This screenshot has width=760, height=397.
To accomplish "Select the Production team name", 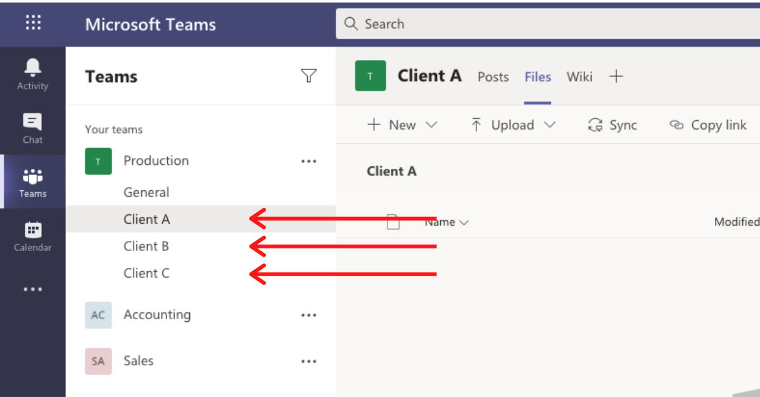I will (156, 161).
